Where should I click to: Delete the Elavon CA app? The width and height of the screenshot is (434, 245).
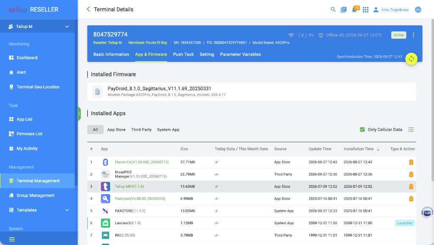click(x=411, y=162)
